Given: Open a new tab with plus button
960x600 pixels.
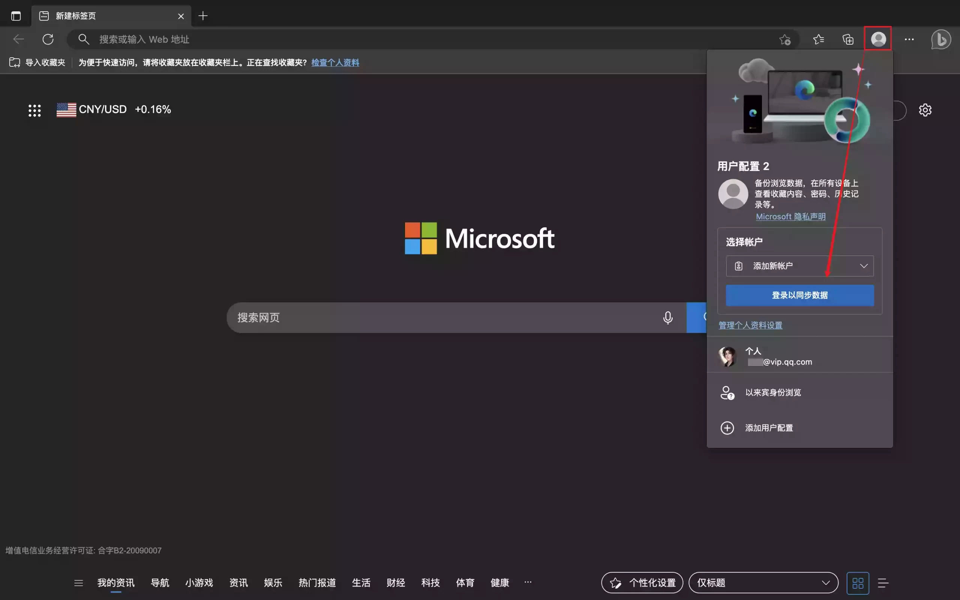Looking at the screenshot, I should pyautogui.click(x=203, y=16).
